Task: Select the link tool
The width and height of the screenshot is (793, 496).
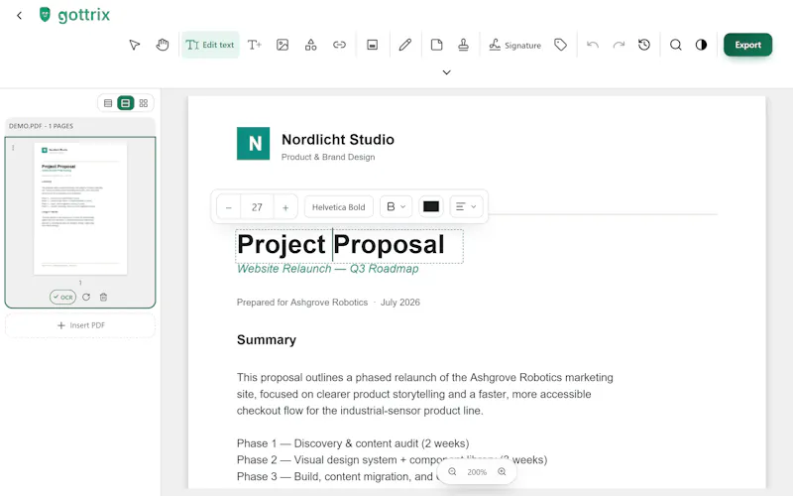Action: tap(339, 45)
